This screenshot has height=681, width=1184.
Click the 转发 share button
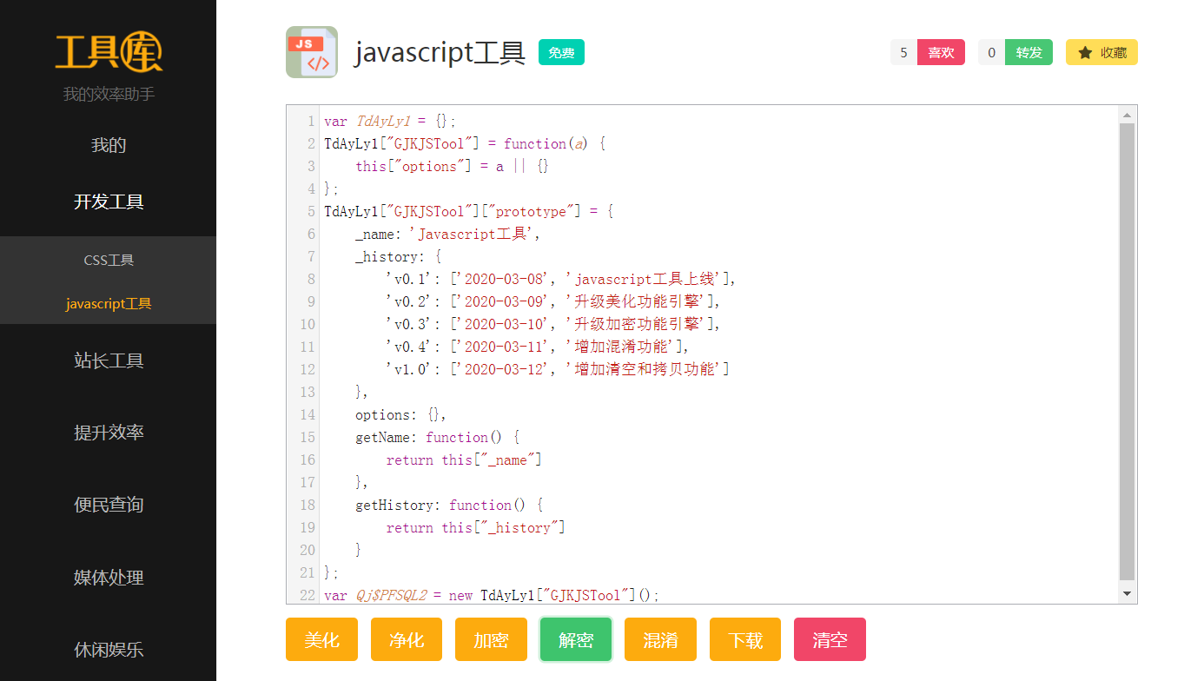(x=1029, y=52)
